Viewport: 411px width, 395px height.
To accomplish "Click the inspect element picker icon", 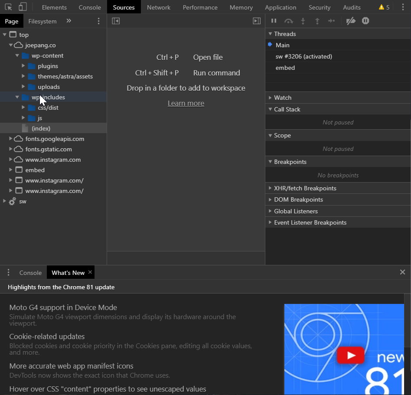I will (9, 7).
